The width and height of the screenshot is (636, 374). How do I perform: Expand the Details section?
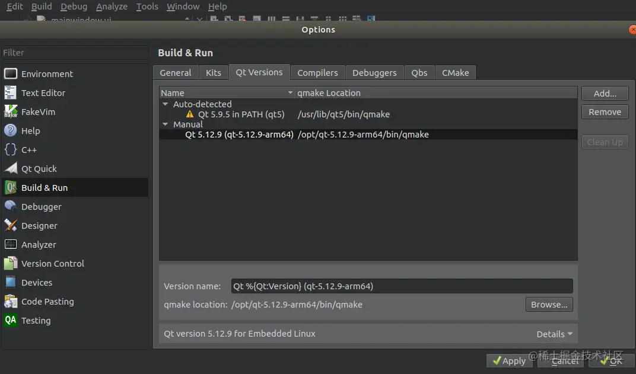tap(555, 334)
